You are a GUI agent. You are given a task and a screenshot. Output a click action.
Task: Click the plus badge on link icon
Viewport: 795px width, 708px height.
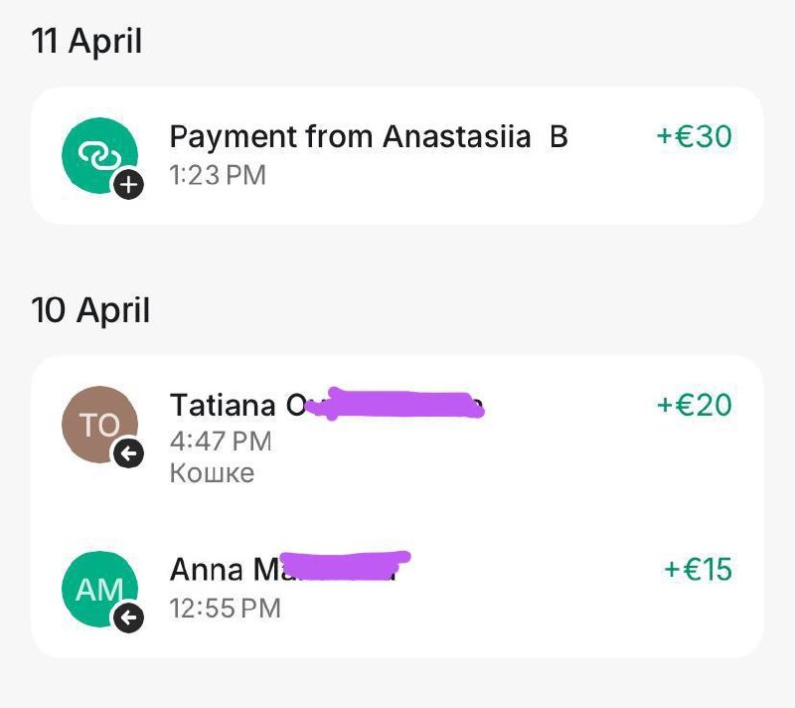[x=129, y=185]
